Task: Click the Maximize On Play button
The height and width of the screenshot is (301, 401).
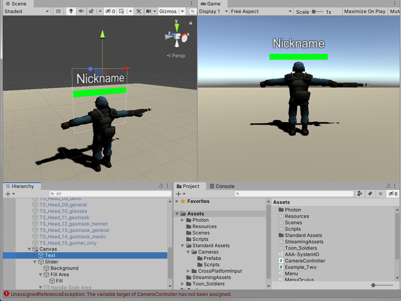Action: (x=365, y=12)
